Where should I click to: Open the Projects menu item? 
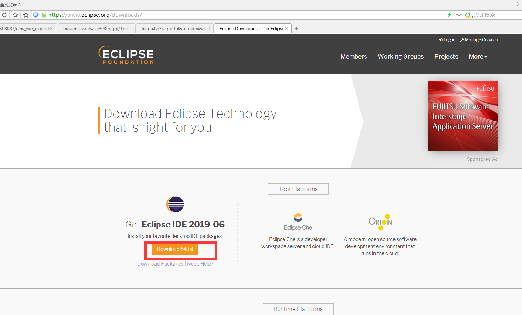446,56
